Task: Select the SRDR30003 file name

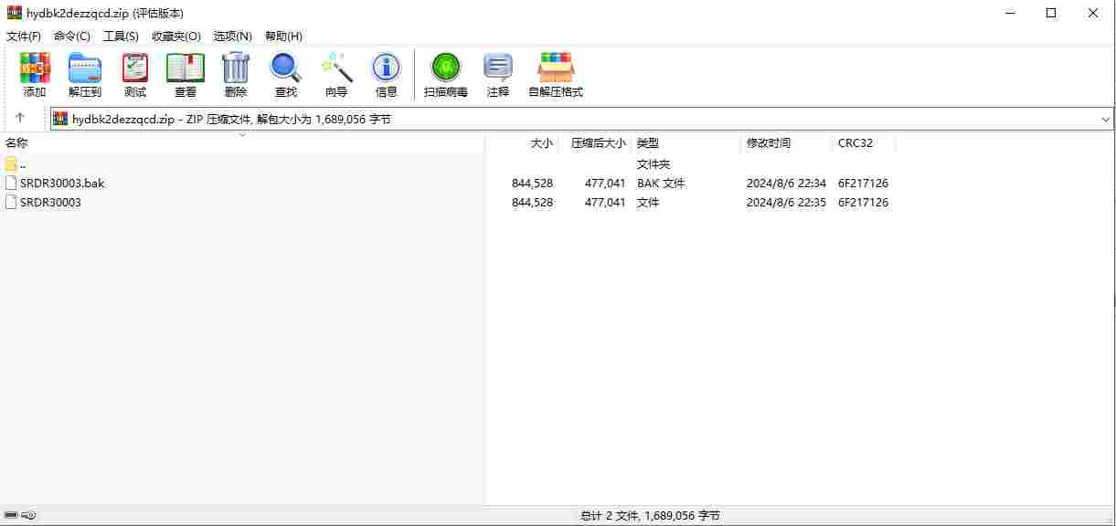Action: [x=50, y=202]
